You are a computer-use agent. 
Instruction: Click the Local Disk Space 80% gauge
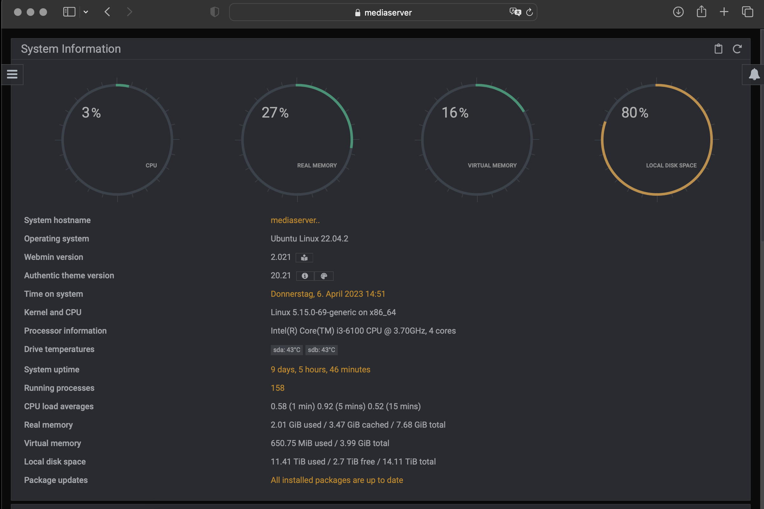click(x=657, y=139)
